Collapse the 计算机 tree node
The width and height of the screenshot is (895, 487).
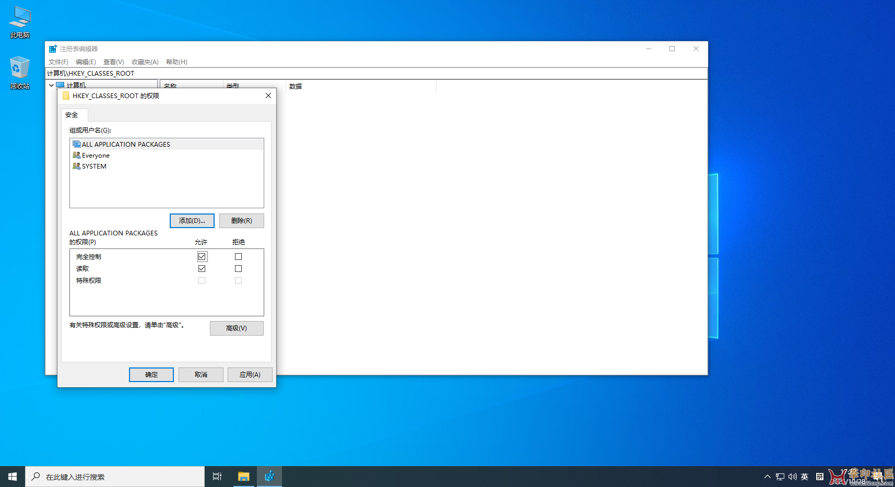coord(51,85)
